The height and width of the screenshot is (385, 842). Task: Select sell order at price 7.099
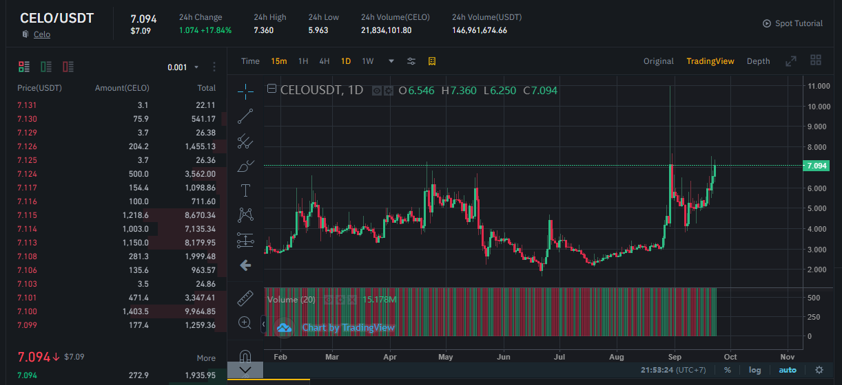point(116,325)
